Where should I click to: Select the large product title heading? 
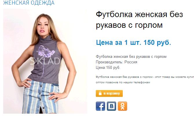(x=140, y=20)
